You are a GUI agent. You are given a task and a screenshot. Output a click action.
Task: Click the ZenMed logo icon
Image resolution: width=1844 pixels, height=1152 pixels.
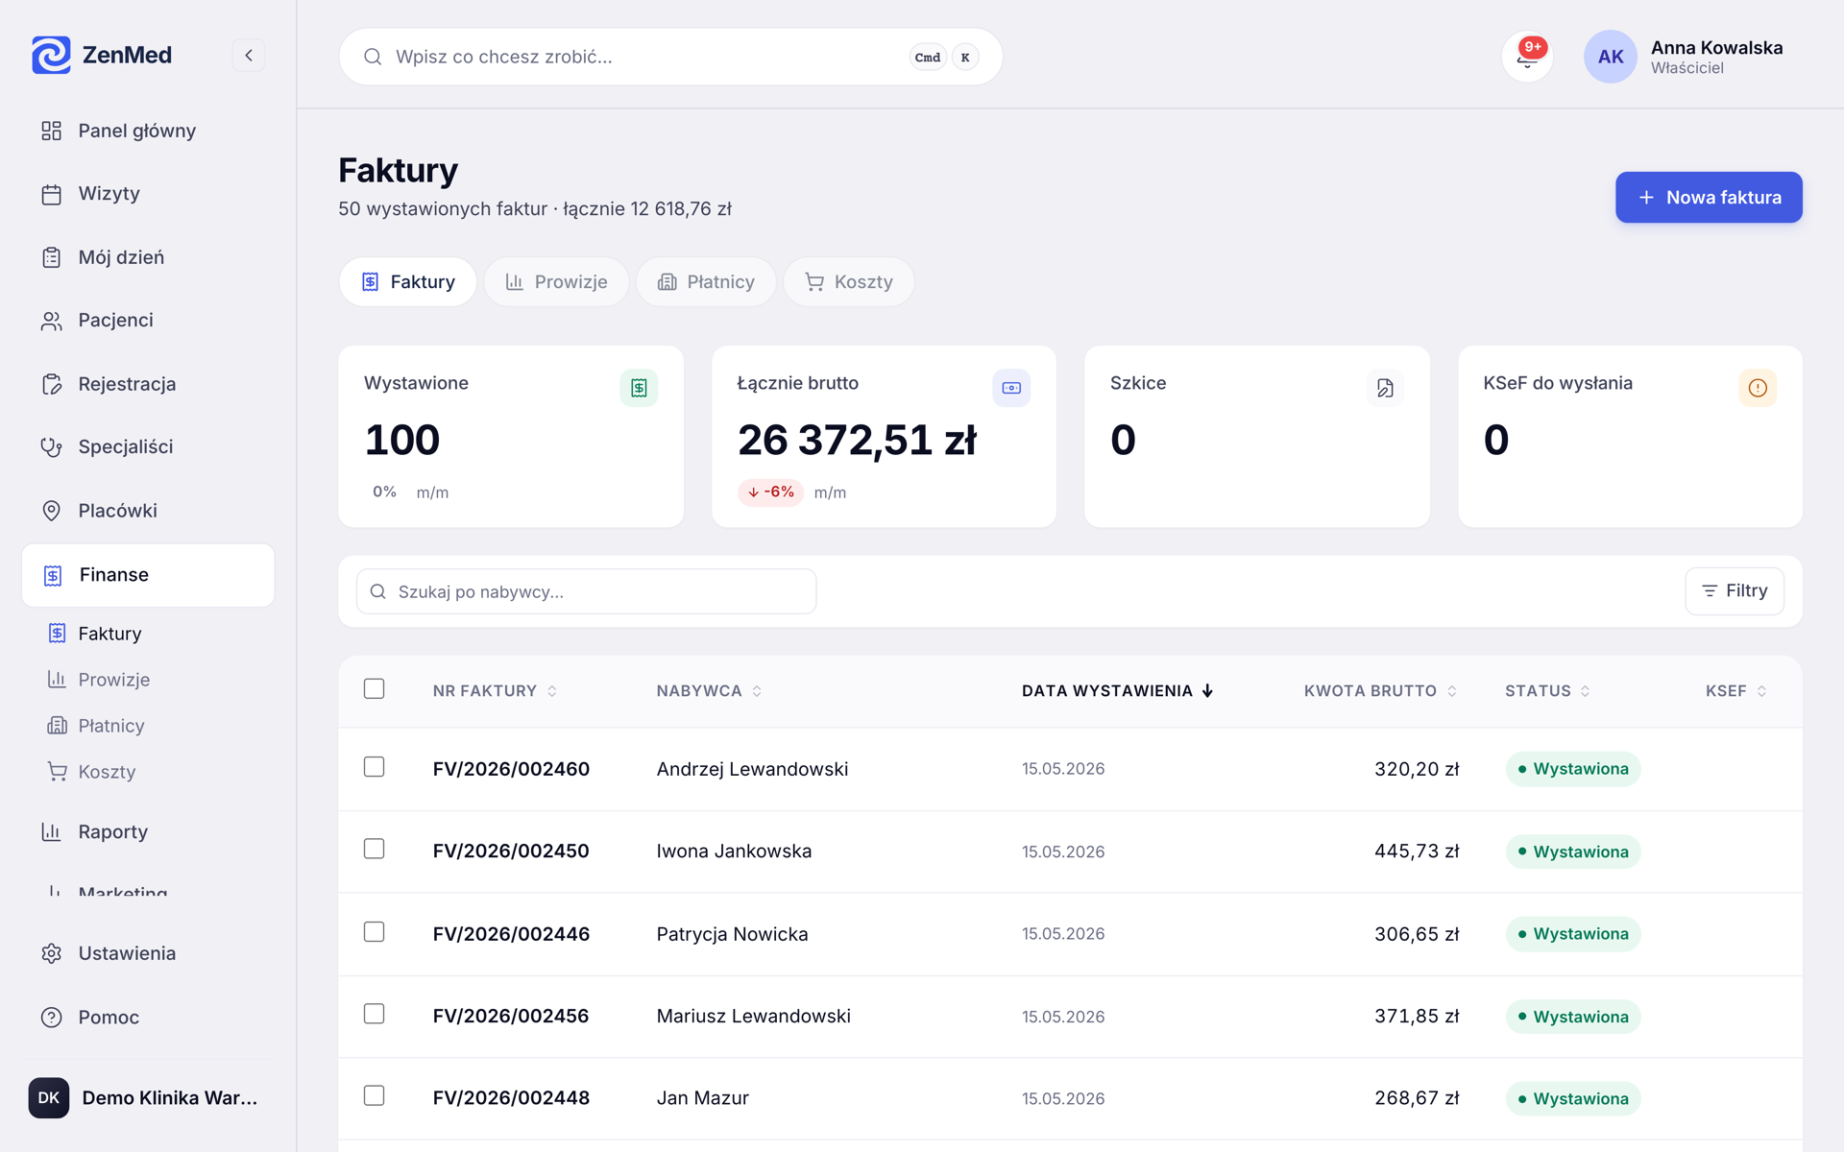tap(51, 55)
